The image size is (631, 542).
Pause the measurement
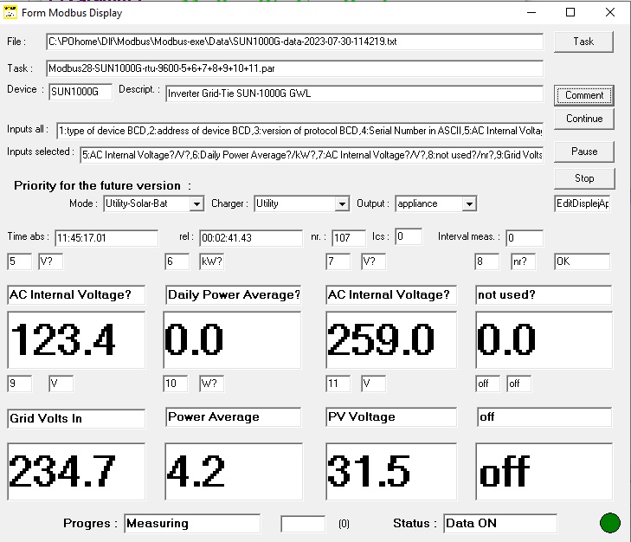(584, 152)
